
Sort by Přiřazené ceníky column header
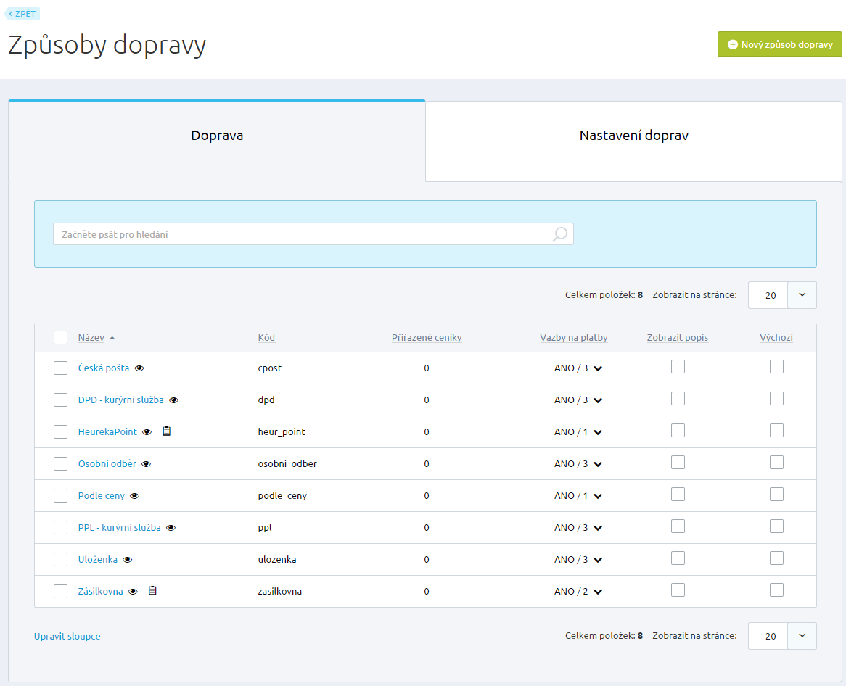(426, 338)
